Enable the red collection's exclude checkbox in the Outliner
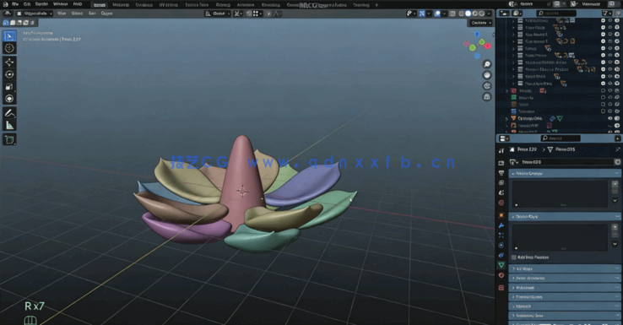 tap(603, 90)
